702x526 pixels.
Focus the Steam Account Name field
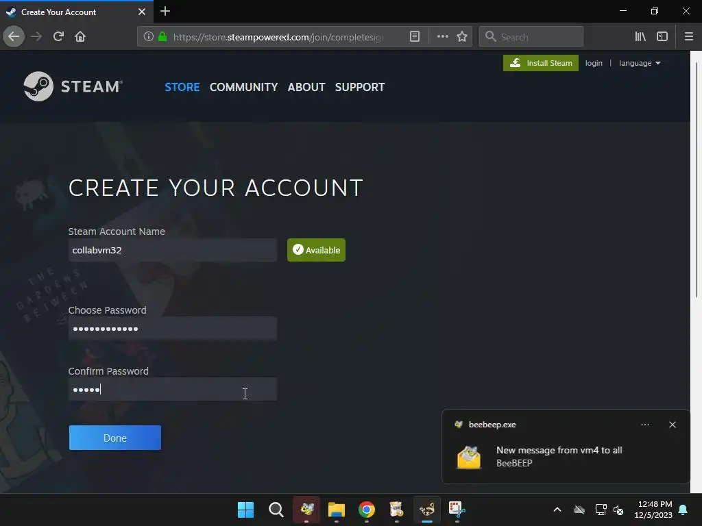tap(172, 250)
